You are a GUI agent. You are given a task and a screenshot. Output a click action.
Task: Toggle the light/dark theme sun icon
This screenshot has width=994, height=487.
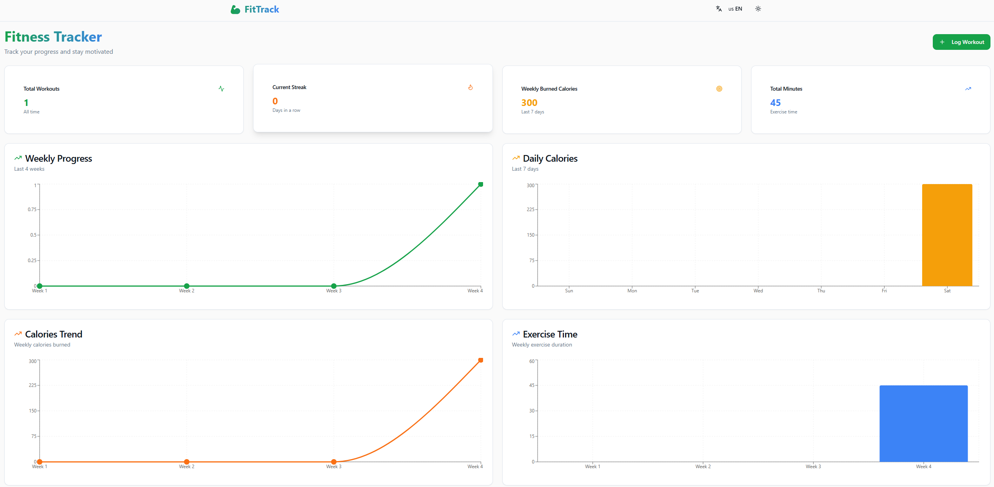tap(758, 8)
